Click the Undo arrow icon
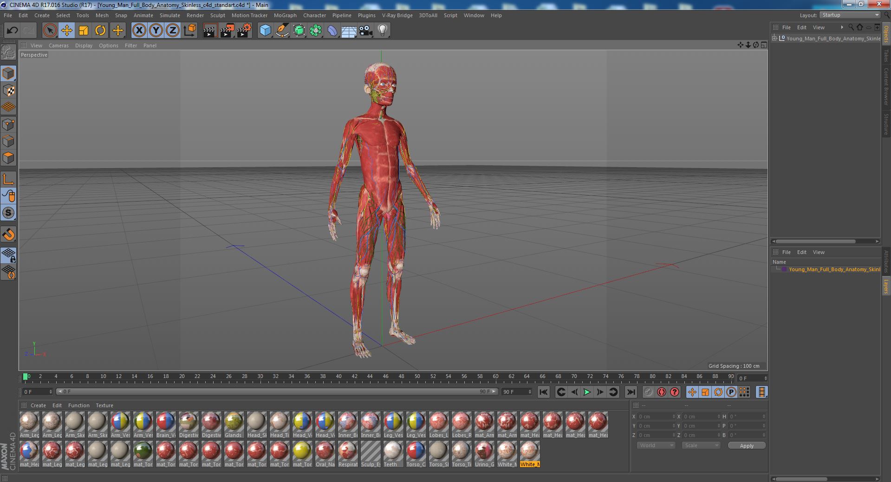Viewport: 891px width, 482px height. click(x=12, y=31)
